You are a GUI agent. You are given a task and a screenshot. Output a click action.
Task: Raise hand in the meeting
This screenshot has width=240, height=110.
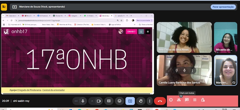141,101
